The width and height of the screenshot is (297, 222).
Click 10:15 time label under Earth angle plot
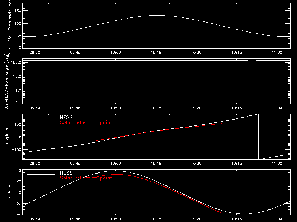pos(156,53)
